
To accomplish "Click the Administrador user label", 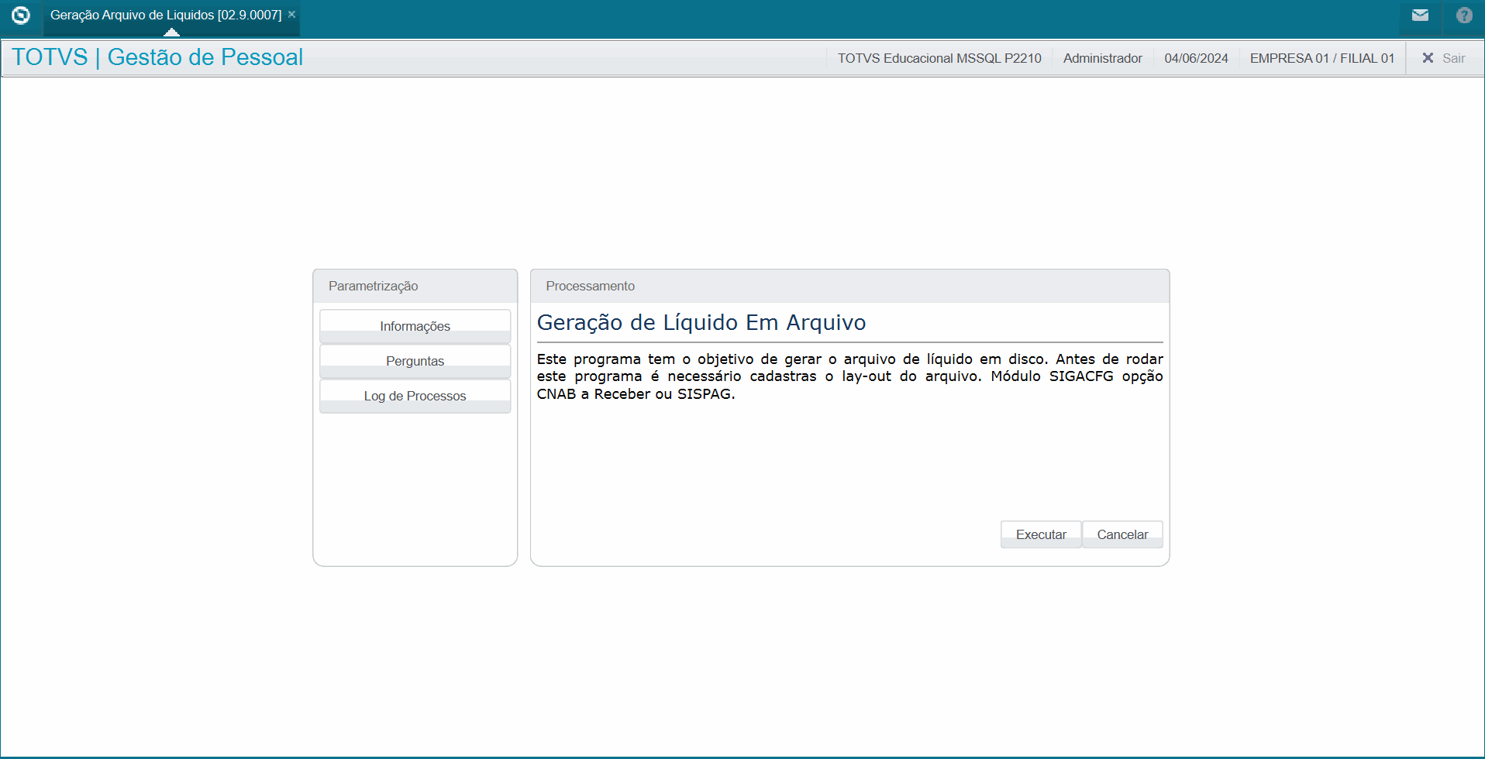I will click(1102, 58).
